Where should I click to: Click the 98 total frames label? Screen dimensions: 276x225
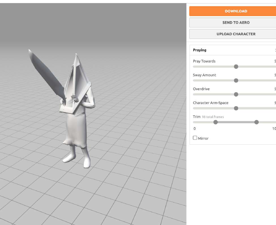tap(213, 117)
